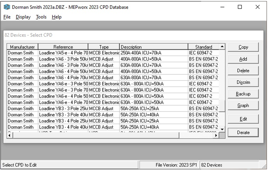
Task: Select Loadline YA6 - 3 Pole 70kA reference
Action: [63, 65]
